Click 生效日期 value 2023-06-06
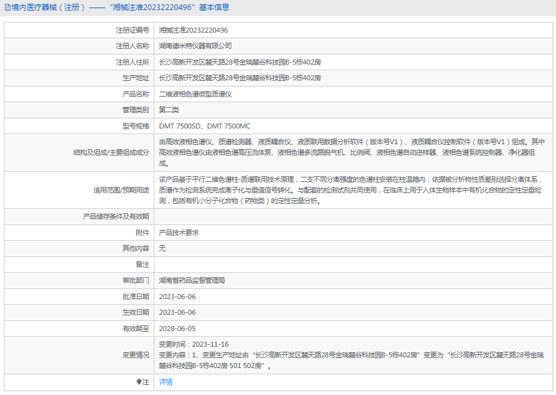The width and height of the screenshot is (556, 395). tap(178, 312)
